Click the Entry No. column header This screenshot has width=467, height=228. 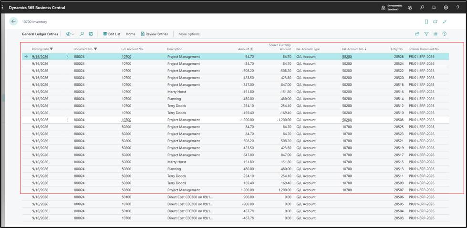click(x=397, y=49)
